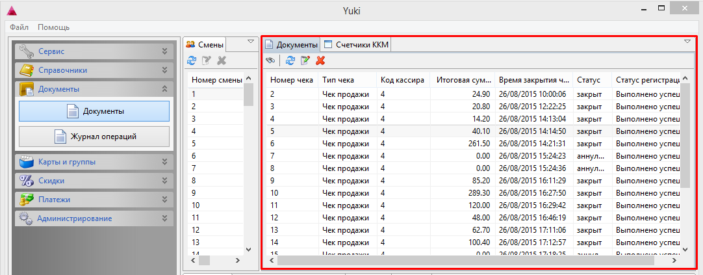Refresh the Документы table with blue arrows icon

click(x=290, y=60)
